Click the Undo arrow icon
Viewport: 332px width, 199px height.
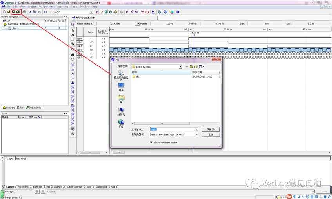45,12
